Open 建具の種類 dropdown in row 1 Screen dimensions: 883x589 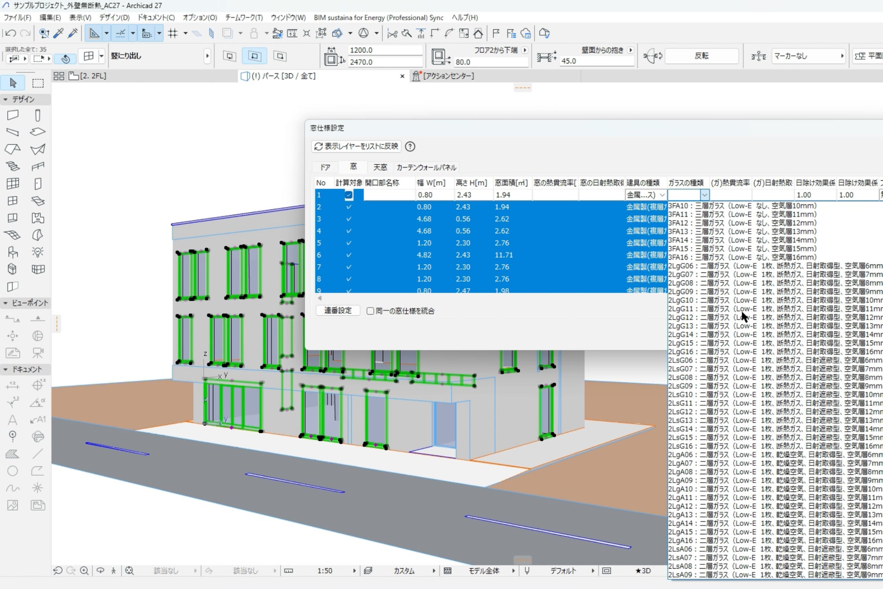pyautogui.click(x=662, y=195)
